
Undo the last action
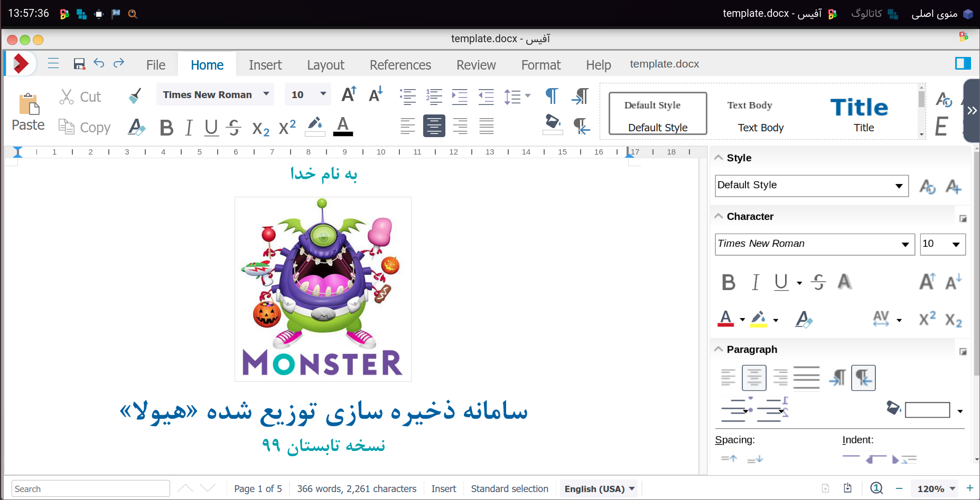coord(99,63)
